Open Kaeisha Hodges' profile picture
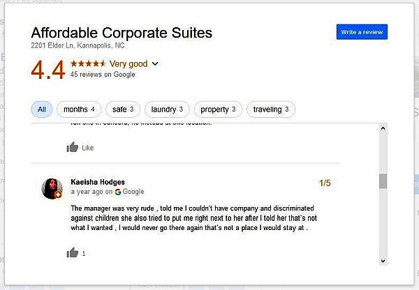 52,188
